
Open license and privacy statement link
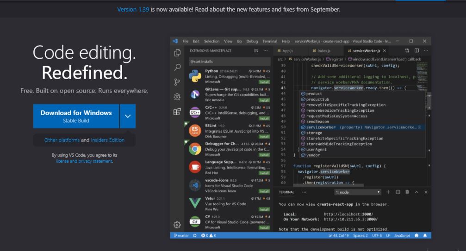pyautogui.click(x=84, y=161)
